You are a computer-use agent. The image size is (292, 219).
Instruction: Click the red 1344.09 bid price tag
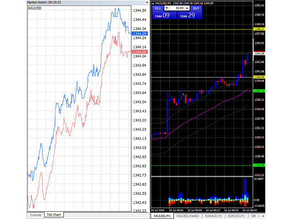[140, 52]
